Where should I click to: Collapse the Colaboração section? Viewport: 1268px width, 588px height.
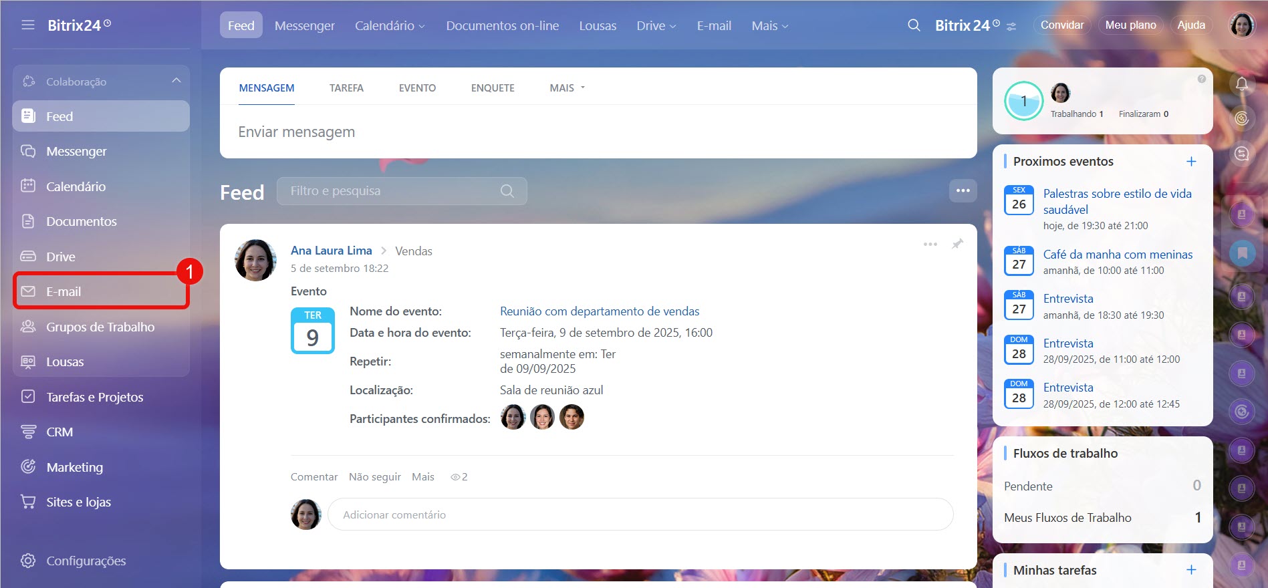176,81
